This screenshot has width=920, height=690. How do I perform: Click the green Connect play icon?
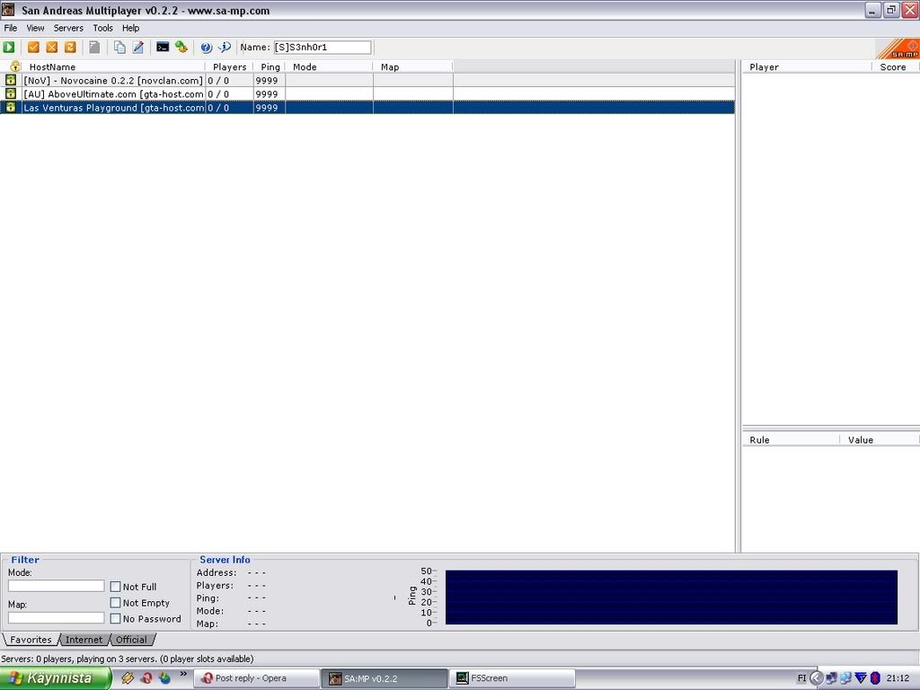pos(9,48)
